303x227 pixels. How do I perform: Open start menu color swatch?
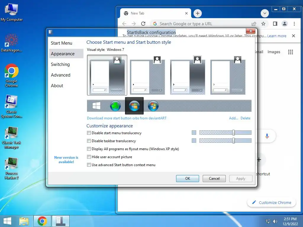194,133
